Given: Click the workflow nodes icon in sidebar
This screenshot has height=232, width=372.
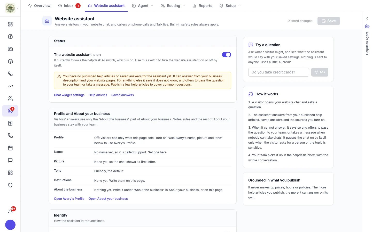Looking at the screenshot, I should click(x=10, y=74).
